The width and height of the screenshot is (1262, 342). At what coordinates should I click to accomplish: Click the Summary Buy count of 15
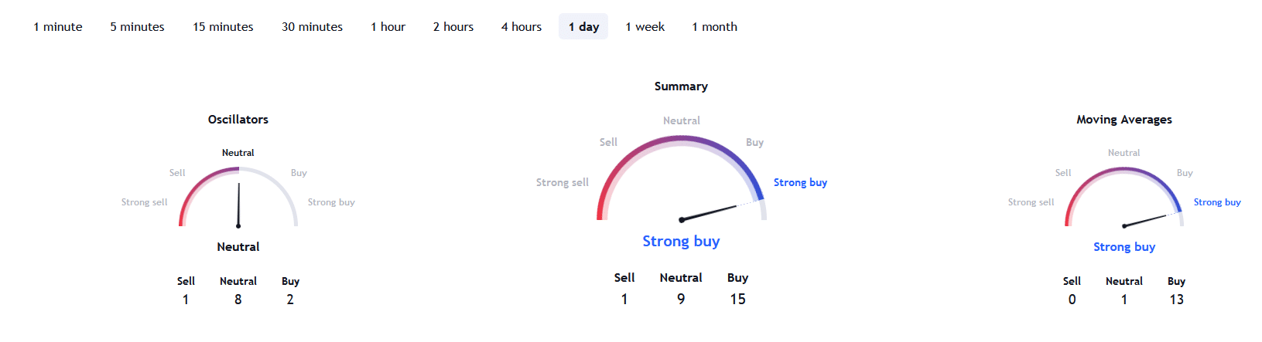[x=737, y=299]
